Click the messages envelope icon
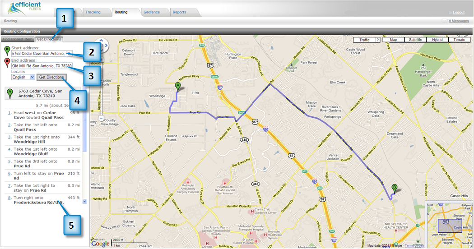 [444, 21]
